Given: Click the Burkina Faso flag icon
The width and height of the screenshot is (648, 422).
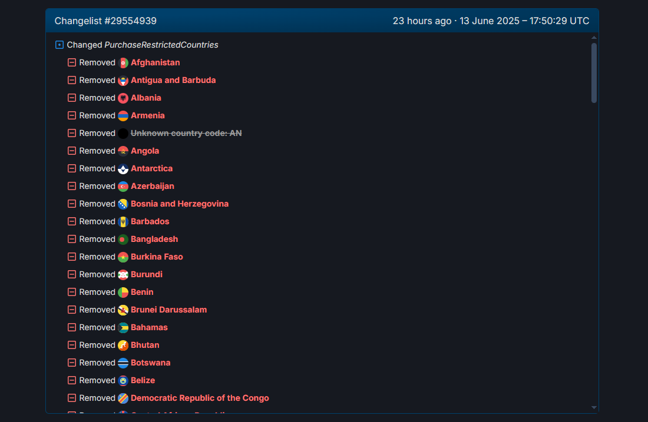Looking at the screenshot, I should pos(123,257).
